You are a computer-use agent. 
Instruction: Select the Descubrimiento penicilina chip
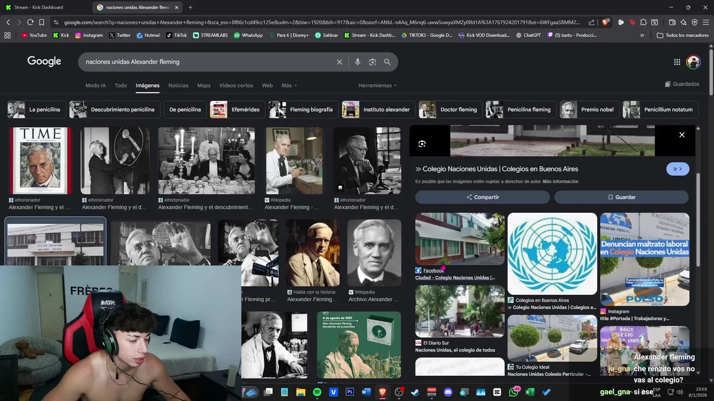(x=115, y=110)
